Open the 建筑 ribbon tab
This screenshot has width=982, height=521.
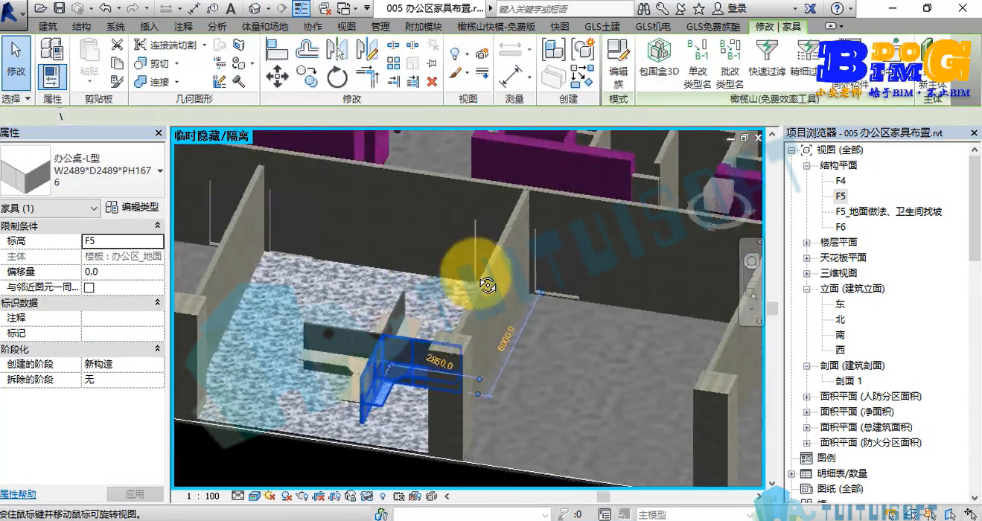click(x=48, y=27)
